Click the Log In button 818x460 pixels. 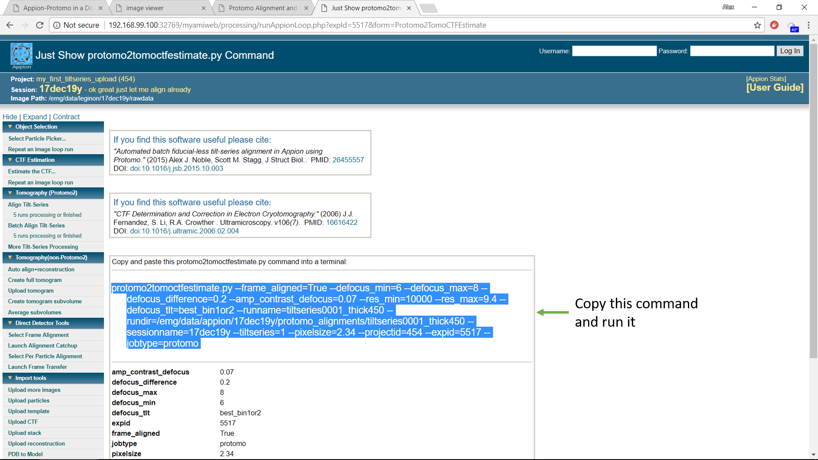click(x=790, y=51)
